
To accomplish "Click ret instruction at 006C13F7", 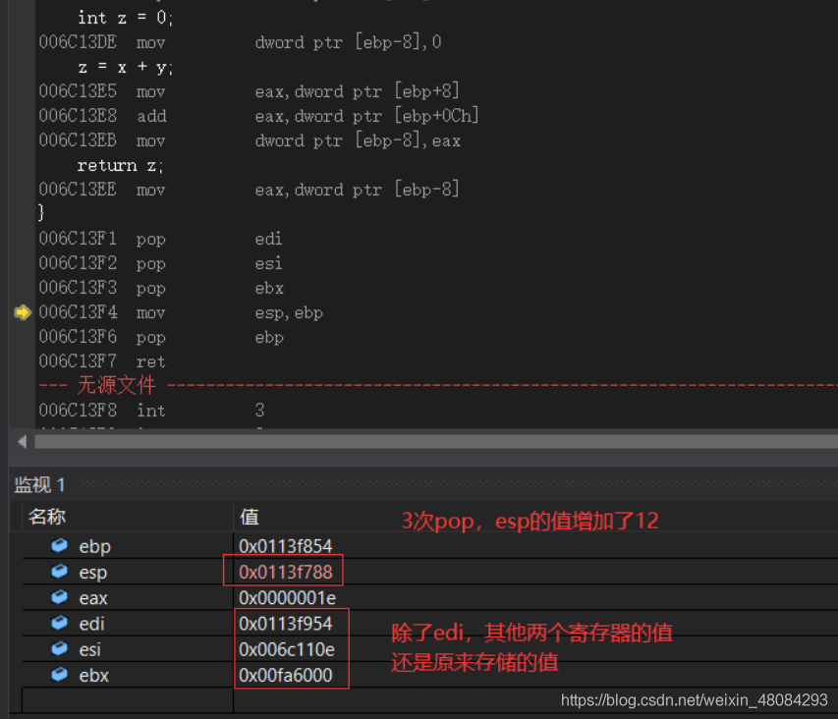I will (x=102, y=361).
